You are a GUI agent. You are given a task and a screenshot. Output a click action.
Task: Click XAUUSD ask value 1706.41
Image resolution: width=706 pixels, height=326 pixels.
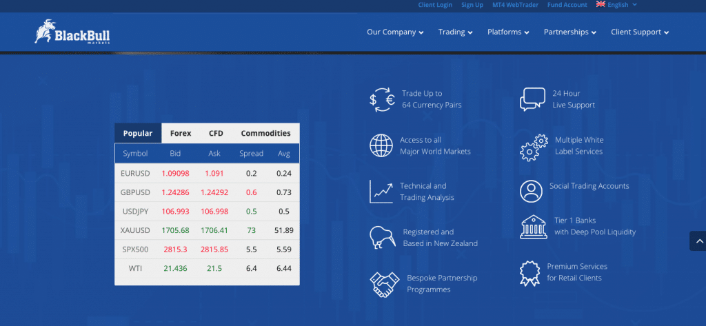[x=214, y=230]
